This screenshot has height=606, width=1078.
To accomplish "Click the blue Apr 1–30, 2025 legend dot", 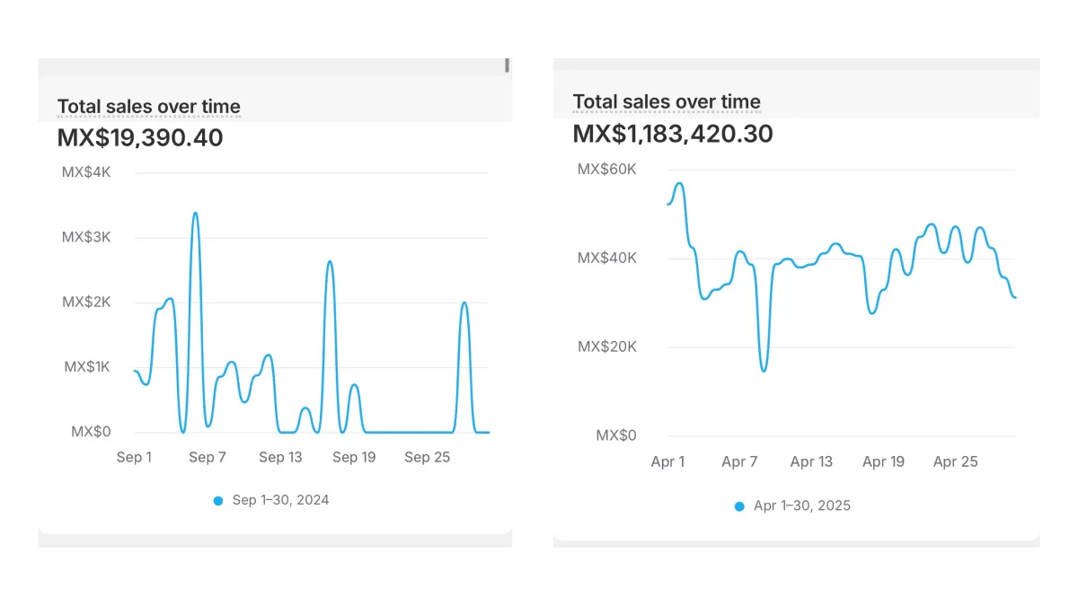I will [739, 506].
